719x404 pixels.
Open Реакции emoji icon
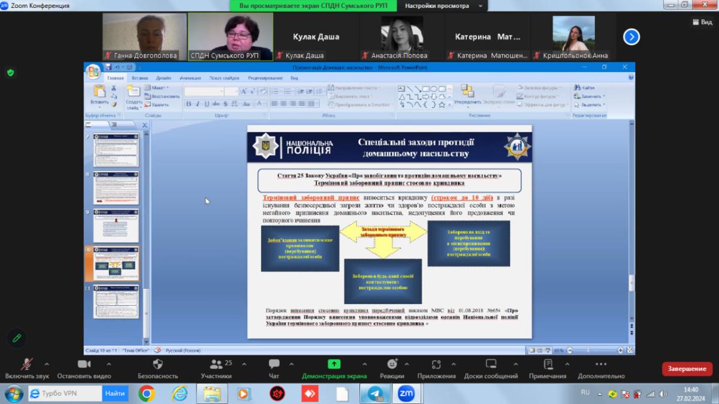[392, 364]
